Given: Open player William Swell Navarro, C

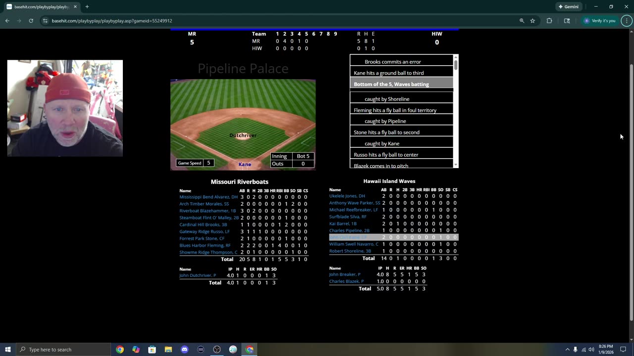Looking at the screenshot, I should coord(354,244).
